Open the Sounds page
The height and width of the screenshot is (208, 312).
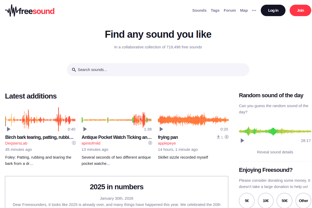click(x=199, y=10)
